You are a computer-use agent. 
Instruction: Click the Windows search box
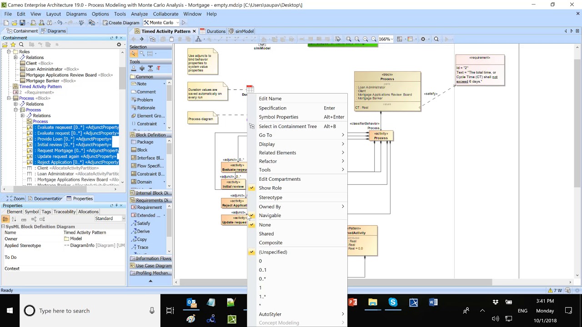pos(90,311)
